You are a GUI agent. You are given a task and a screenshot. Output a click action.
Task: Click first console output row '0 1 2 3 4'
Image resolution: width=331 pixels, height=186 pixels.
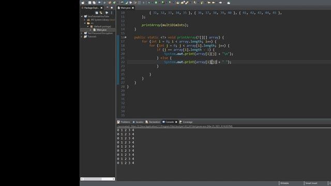pos(126,130)
